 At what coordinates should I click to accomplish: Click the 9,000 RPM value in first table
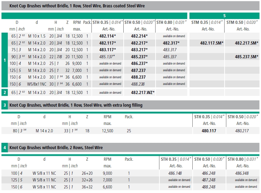click(x=77, y=63)
